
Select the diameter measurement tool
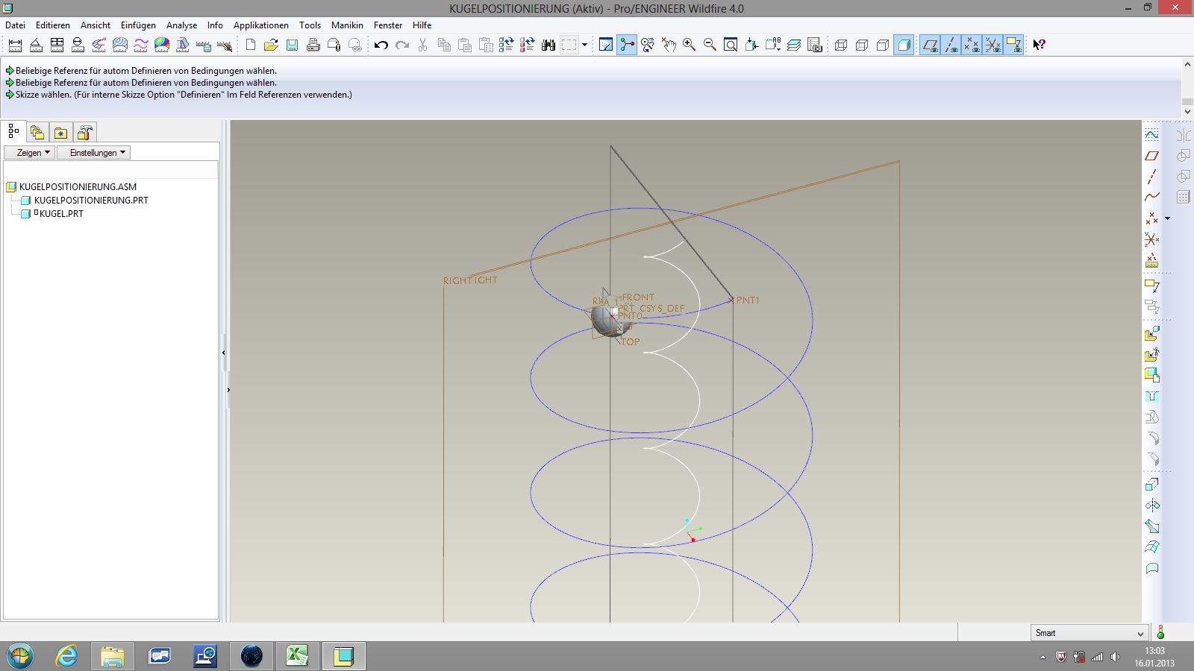point(78,45)
